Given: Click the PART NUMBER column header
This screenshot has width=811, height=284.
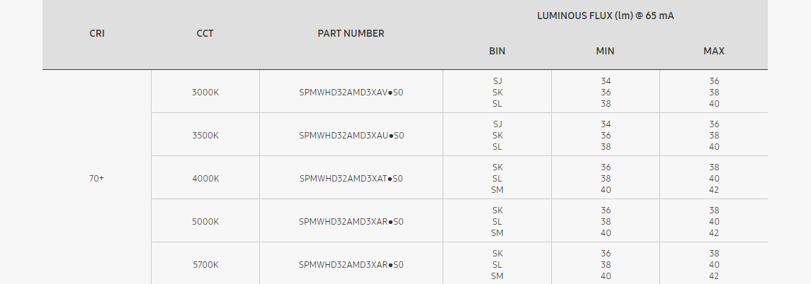Looking at the screenshot, I should [x=351, y=33].
